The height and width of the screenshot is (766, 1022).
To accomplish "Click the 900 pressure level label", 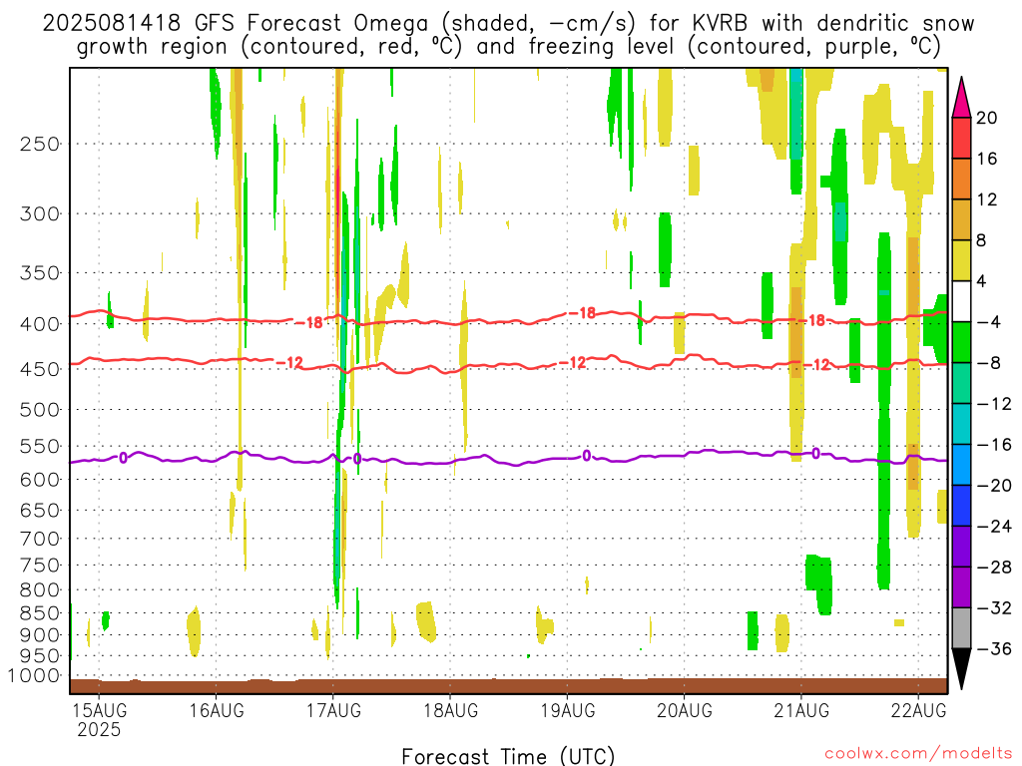I will pos(40,635).
